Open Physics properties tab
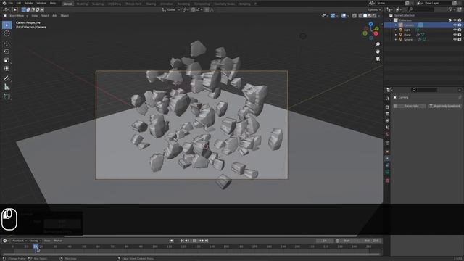The height and width of the screenshot is (261, 464). (x=387, y=158)
